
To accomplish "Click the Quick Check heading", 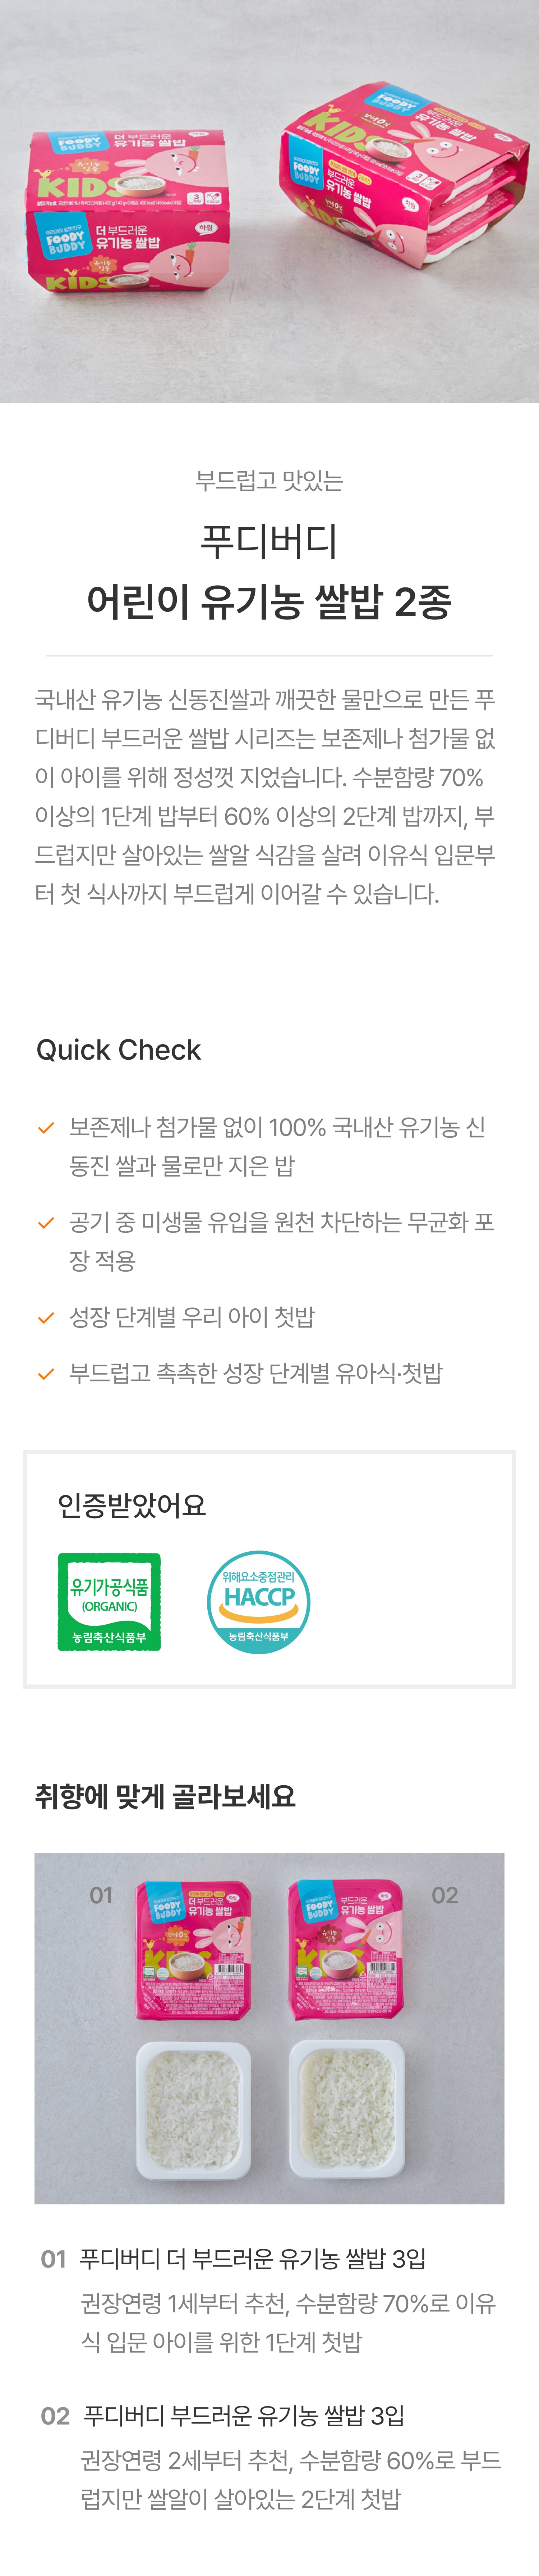I will click(119, 1050).
